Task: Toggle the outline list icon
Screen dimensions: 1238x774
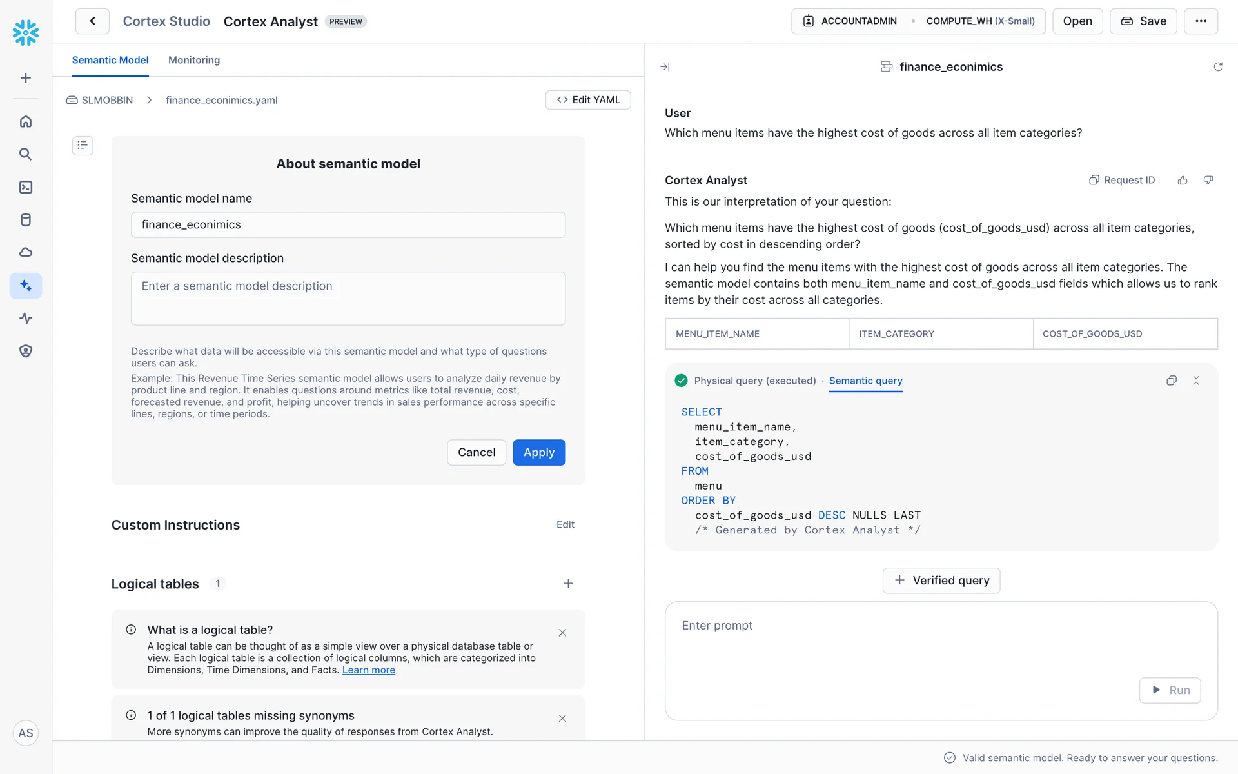Action: (x=83, y=146)
